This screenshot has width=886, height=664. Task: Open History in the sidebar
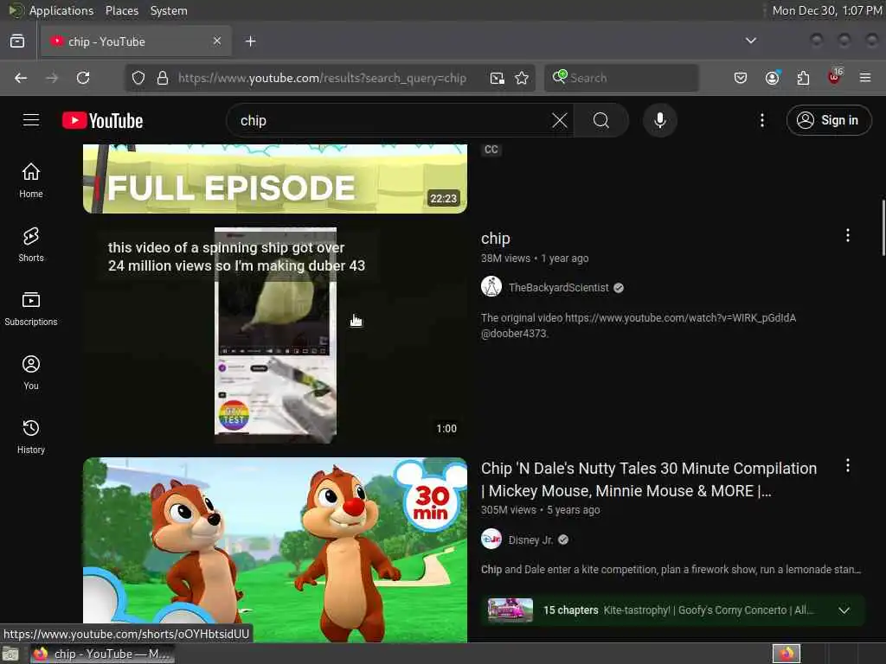tap(31, 436)
